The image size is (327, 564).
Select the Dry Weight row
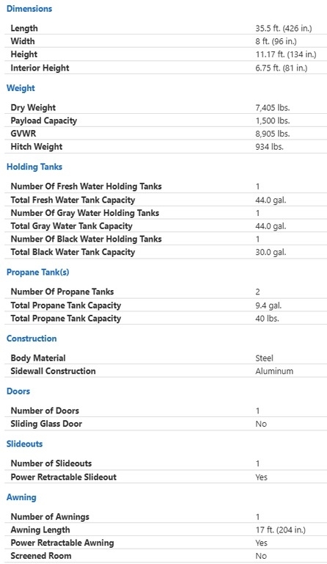click(x=166, y=107)
